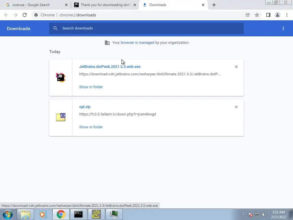Open Chrome side panel
The height and width of the screenshot is (220, 293).
click(x=268, y=15)
